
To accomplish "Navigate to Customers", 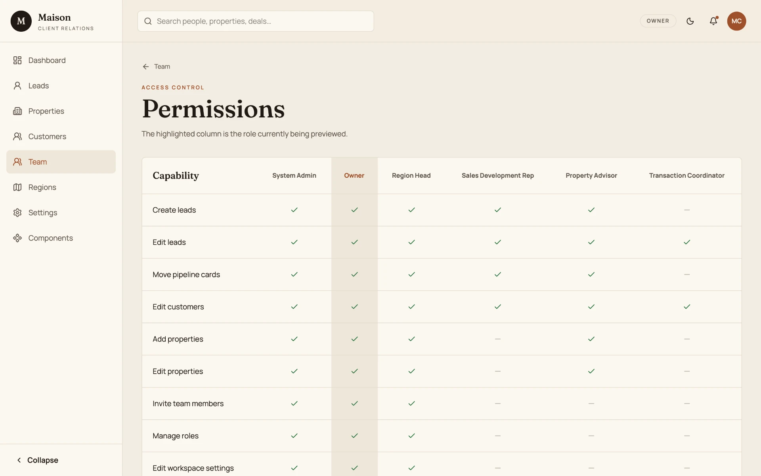I will pos(61,136).
